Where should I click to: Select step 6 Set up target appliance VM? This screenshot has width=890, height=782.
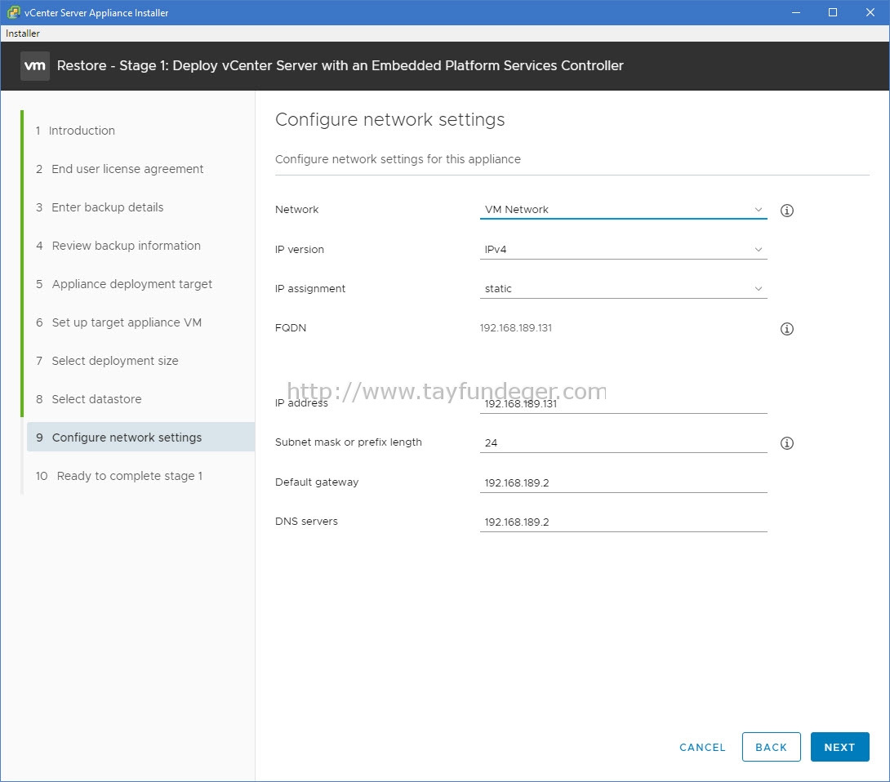[119, 323]
